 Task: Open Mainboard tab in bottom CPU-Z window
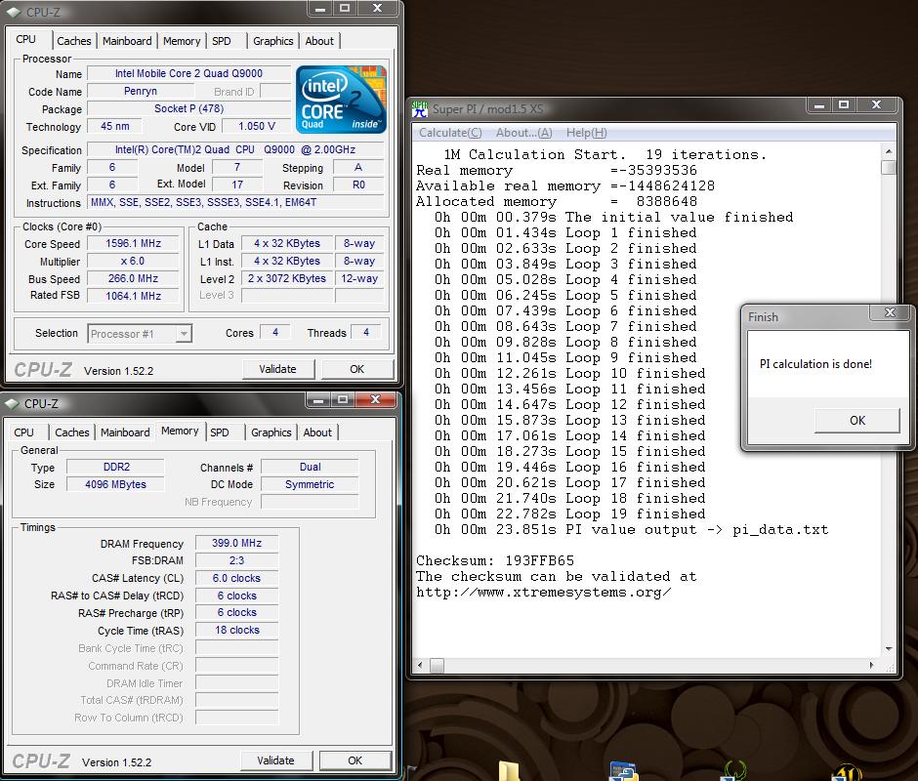click(x=125, y=432)
